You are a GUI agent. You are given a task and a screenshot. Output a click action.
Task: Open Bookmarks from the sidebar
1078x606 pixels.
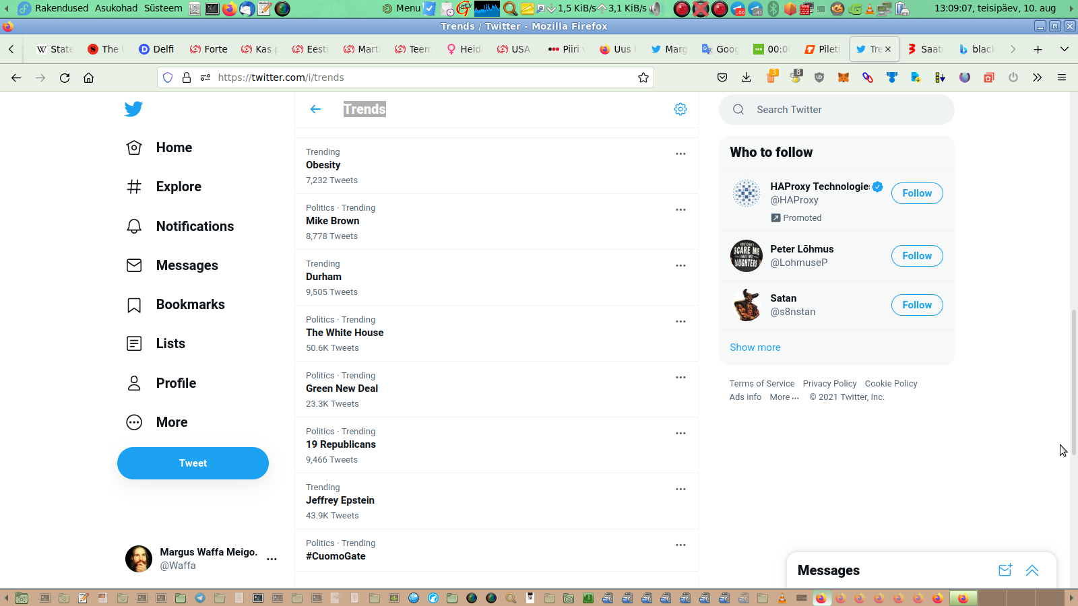[176, 304]
